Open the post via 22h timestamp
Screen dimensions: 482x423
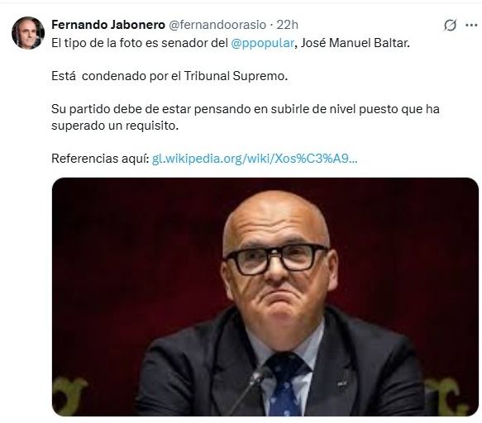tap(287, 25)
